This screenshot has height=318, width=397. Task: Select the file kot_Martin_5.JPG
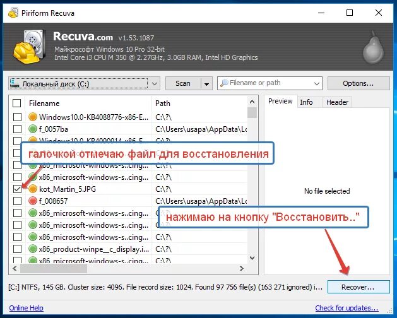coord(68,189)
